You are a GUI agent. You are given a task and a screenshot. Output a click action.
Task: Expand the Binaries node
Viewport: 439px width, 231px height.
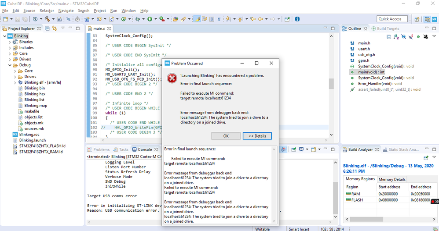coord(10,42)
